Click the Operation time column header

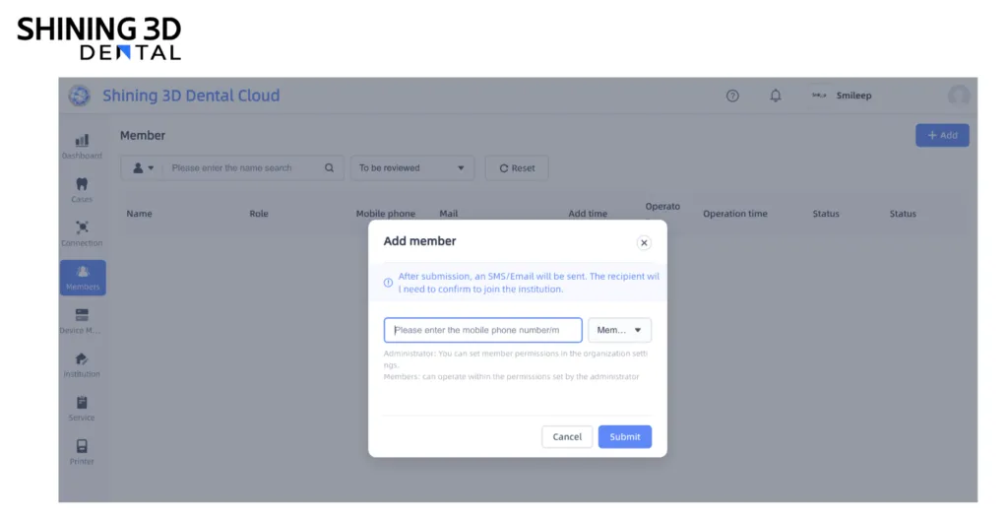(734, 214)
